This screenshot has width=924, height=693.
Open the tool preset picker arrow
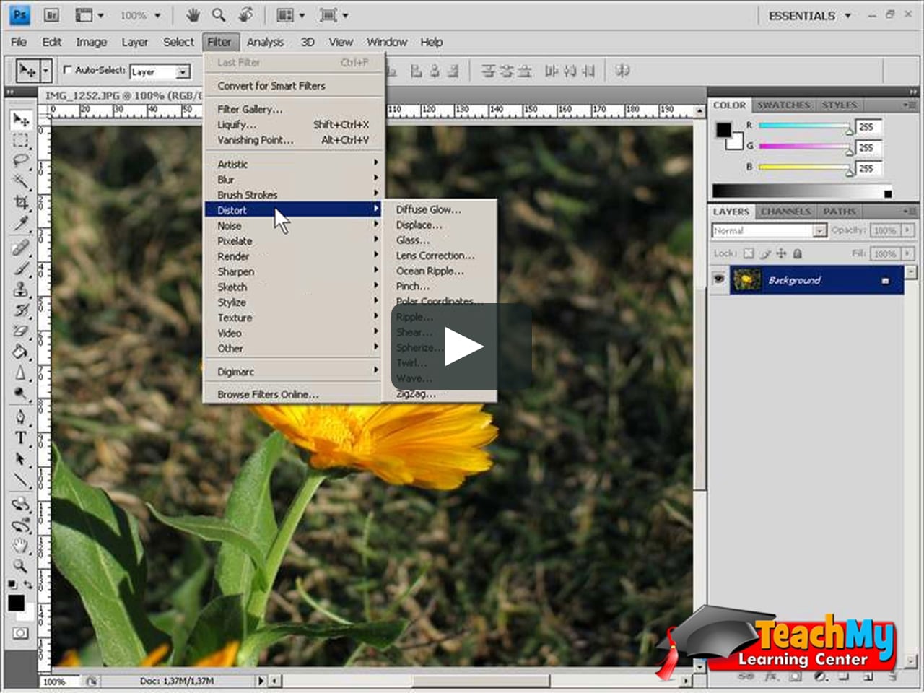pos(46,71)
